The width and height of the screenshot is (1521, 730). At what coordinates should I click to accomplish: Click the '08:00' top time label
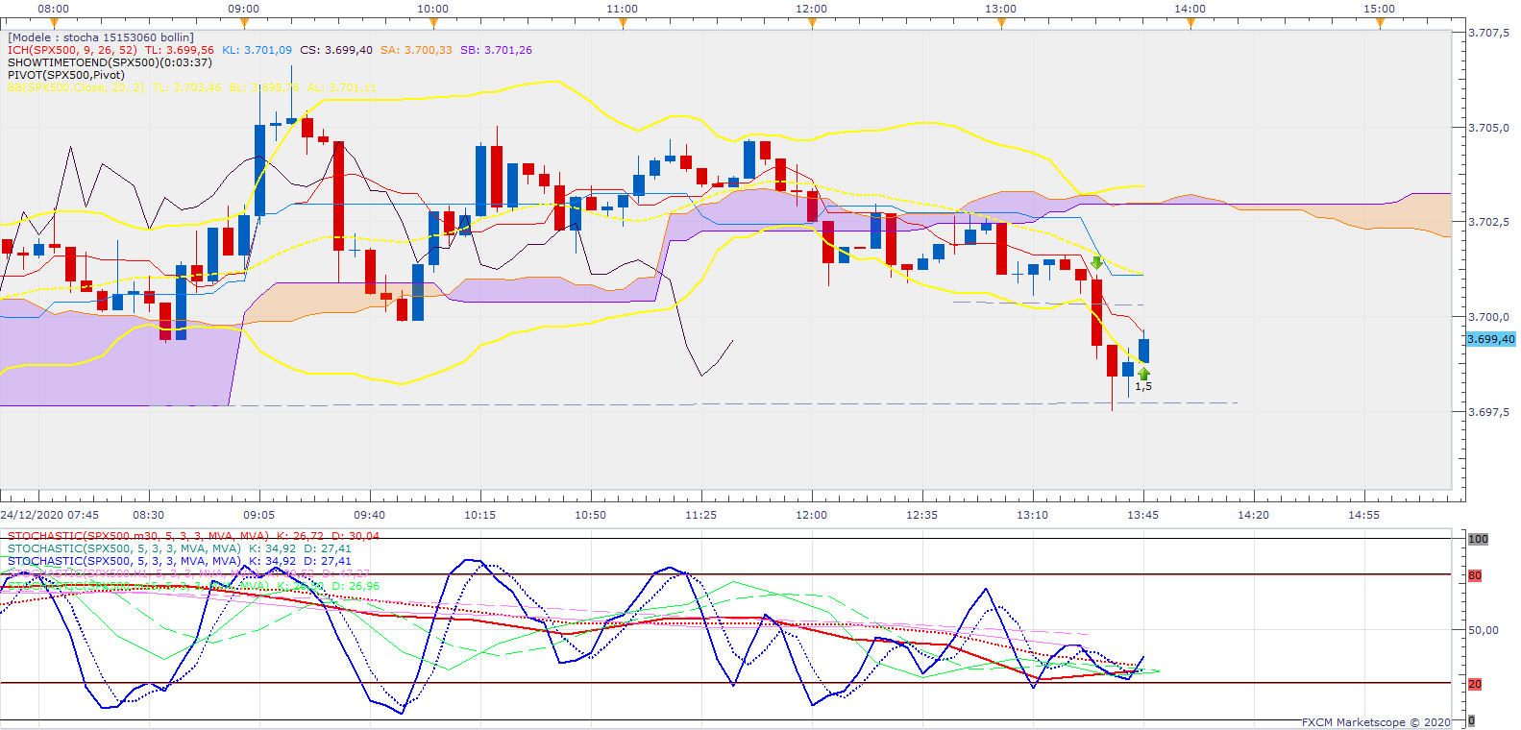54,9
